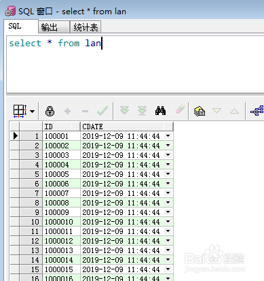Open date dropdown for row 100005

tap(168, 174)
